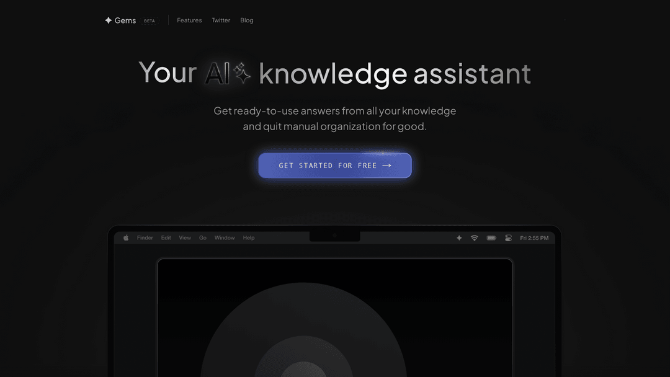Open the Control Center toggle icon

(x=508, y=238)
